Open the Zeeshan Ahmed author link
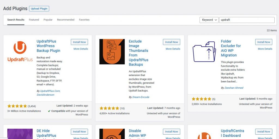Screen dimensions: 279x139 pyautogui.click(x=234, y=88)
